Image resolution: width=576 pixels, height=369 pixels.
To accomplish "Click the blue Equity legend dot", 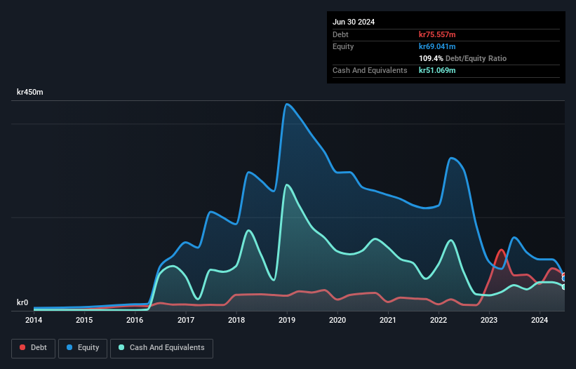I will point(69,347).
